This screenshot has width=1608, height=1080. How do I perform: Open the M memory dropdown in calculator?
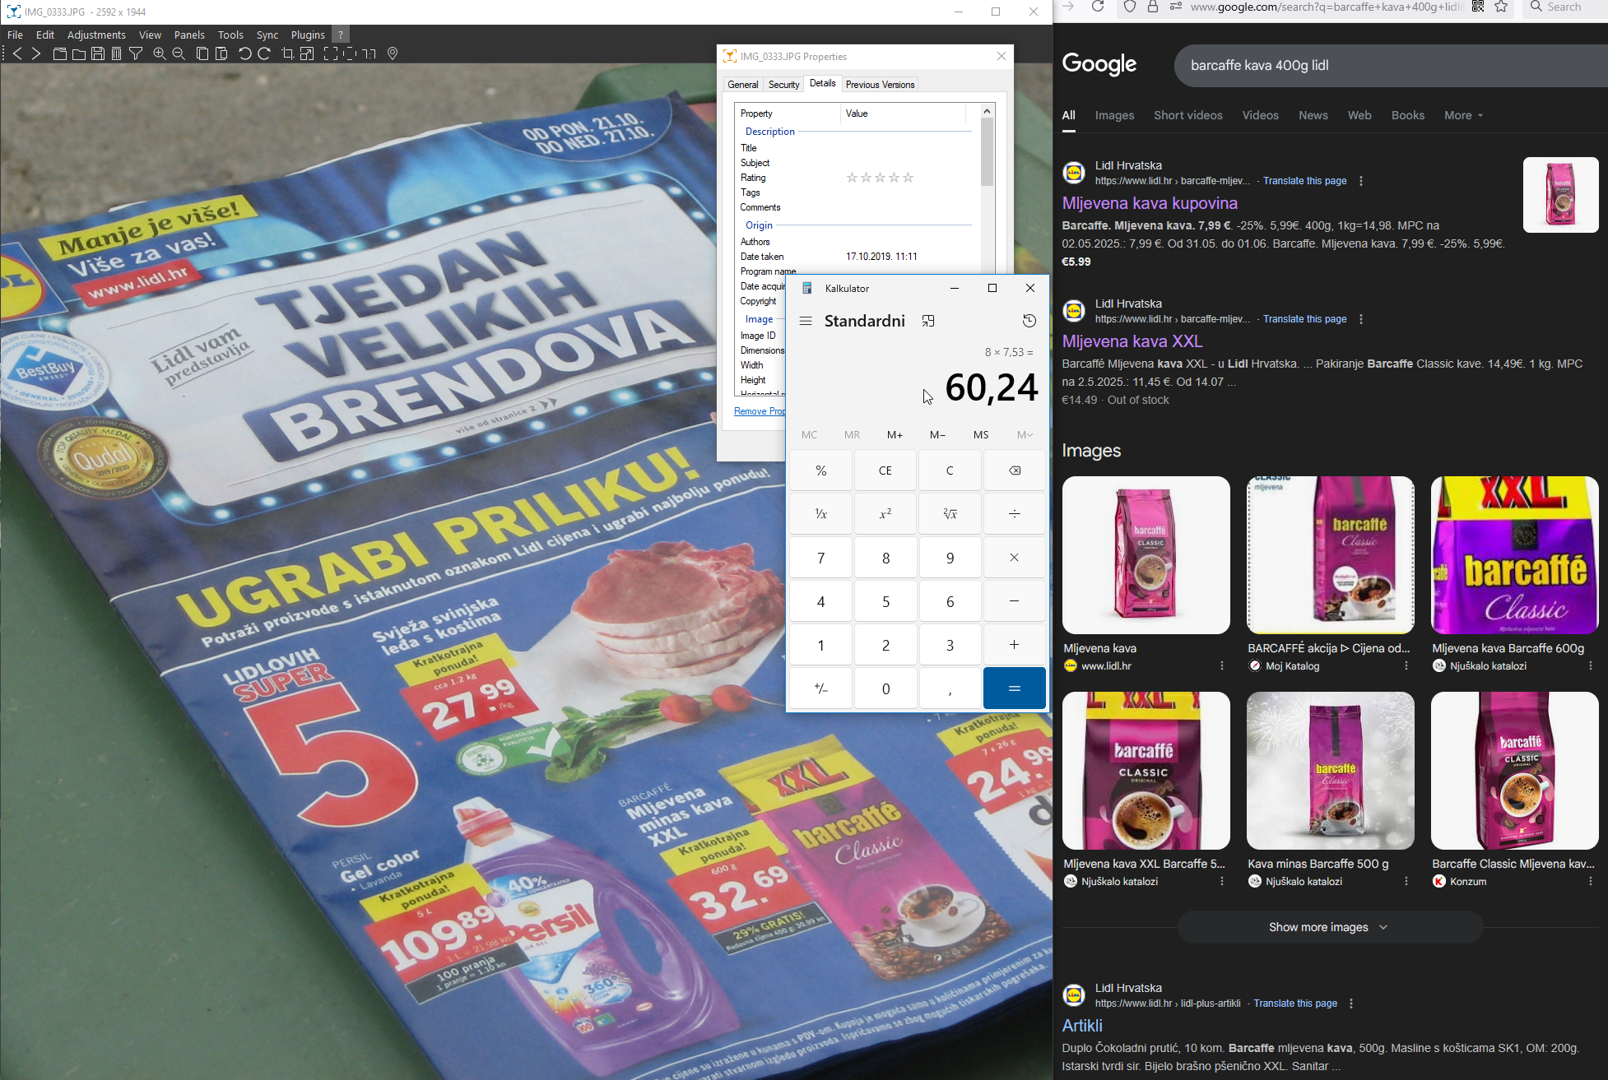[1025, 435]
